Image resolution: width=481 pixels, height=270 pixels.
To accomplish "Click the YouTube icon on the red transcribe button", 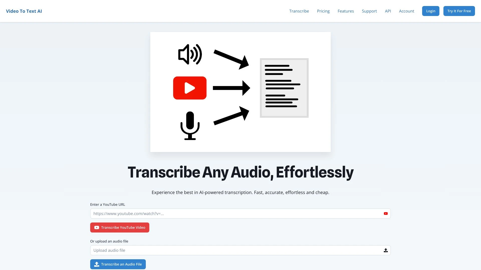I will pyautogui.click(x=96, y=227).
